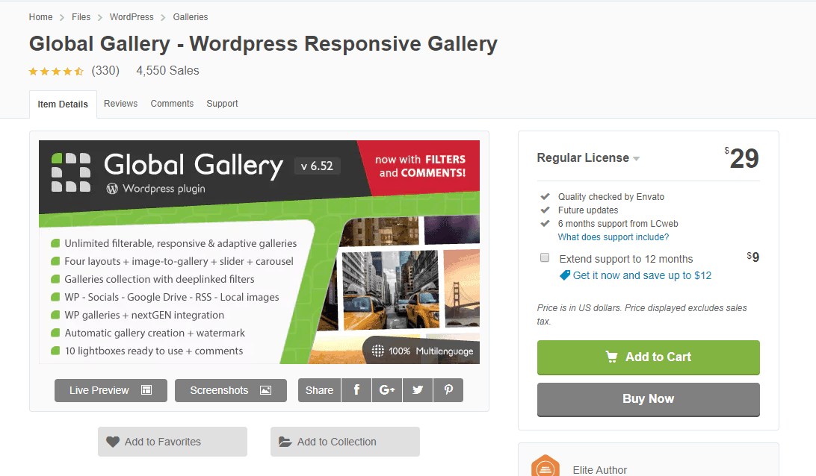Click the 'Elite Author' label
816x476 pixels.
click(x=600, y=470)
